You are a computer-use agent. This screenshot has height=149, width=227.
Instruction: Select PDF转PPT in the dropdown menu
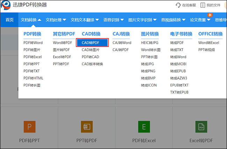(x=31, y=64)
